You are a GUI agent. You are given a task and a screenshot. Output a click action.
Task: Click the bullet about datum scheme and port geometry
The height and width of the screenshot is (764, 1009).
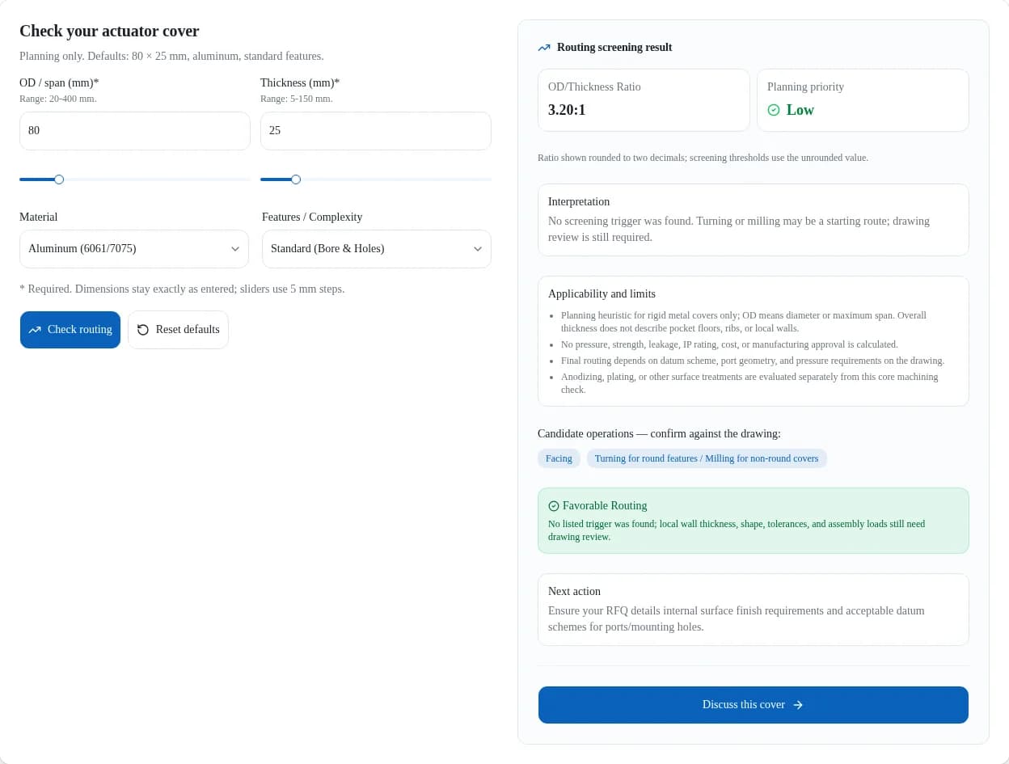point(753,361)
